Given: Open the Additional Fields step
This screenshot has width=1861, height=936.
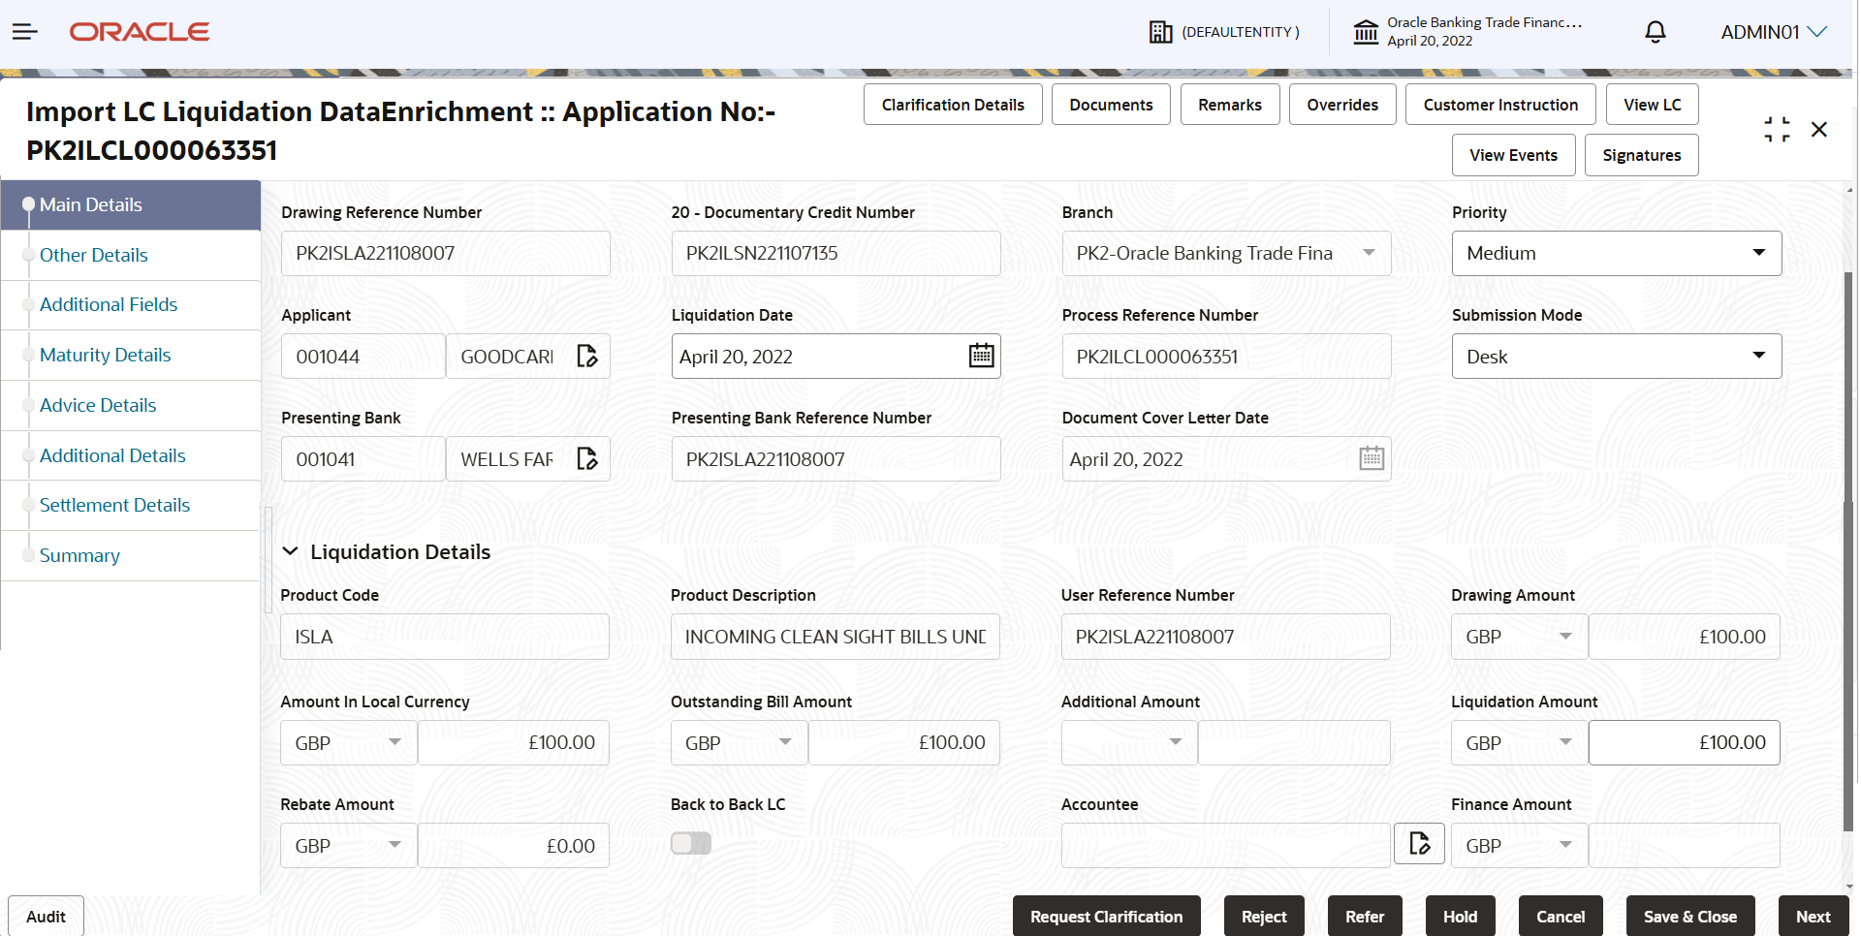Looking at the screenshot, I should coord(131,305).
